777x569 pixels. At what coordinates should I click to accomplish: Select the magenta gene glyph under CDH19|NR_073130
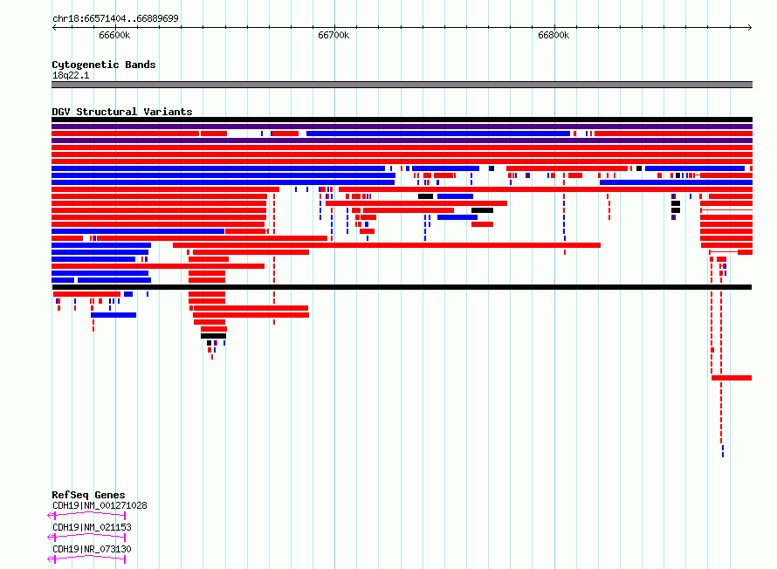point(86,559)
